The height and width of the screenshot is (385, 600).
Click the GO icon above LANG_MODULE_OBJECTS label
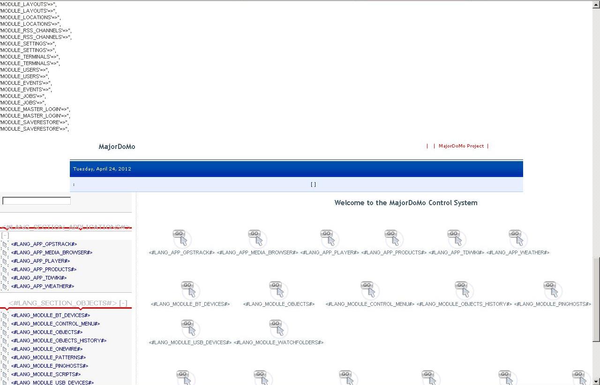(278, 290)
